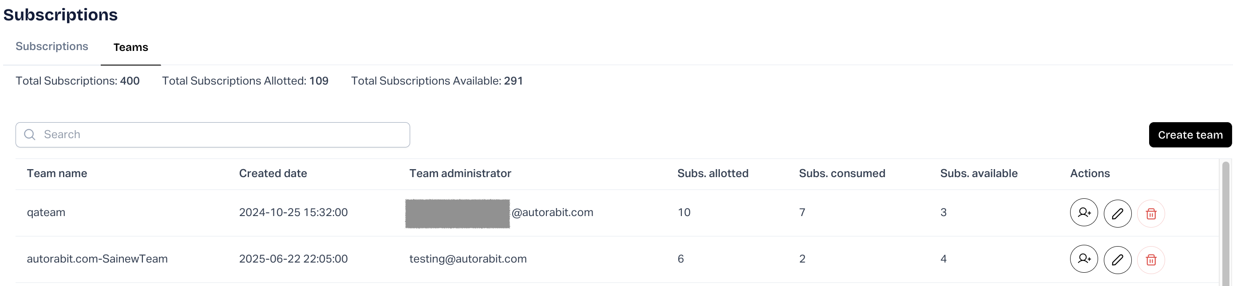The height and width of the screenshot is (286, 1233).
Task: Switch to the Subscriptions tab
Action: pos(51,47)
